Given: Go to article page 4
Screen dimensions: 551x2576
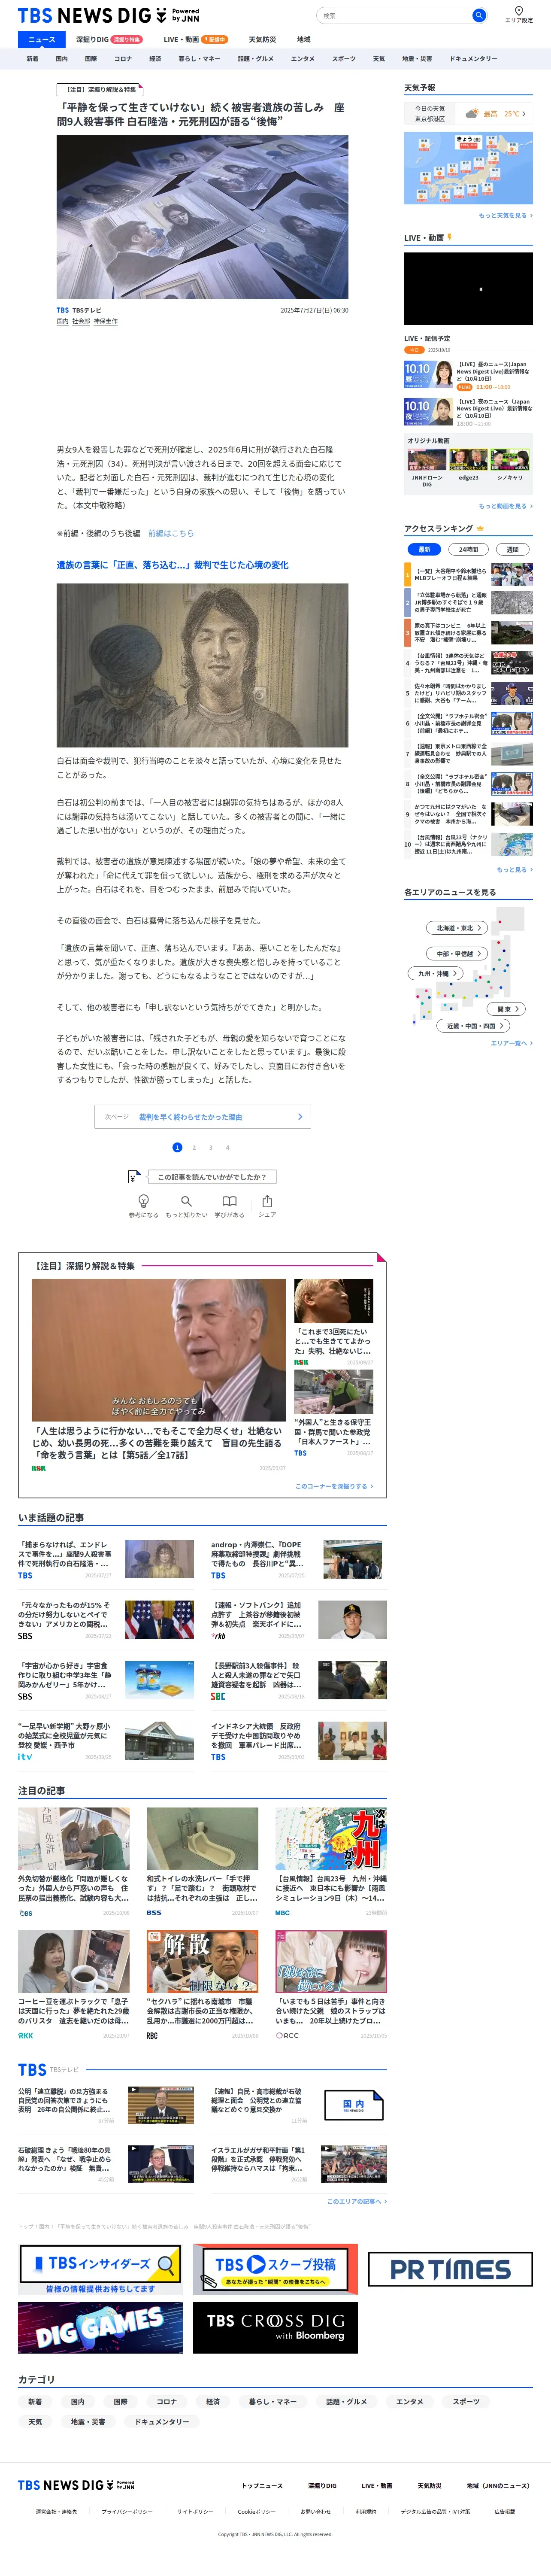Looking at the screenshot, I should pyautogui.click(x=227, y=1147).
